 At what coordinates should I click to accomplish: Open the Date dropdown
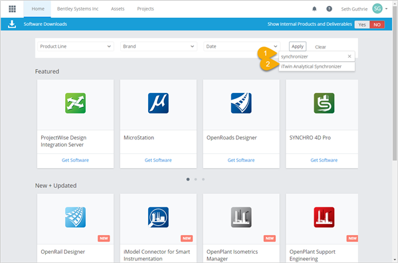click(242, 46)
